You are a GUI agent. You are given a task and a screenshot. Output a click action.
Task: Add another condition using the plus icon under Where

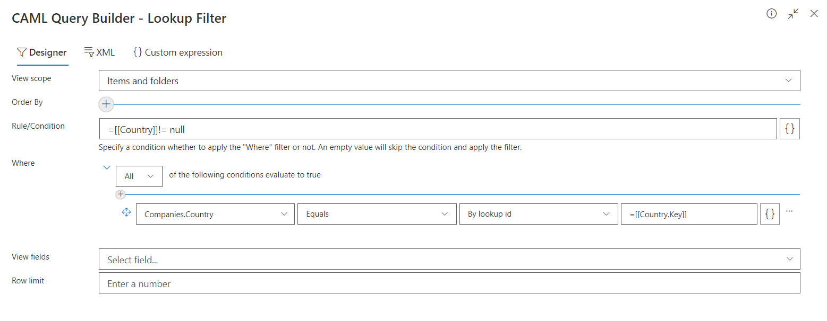click(x=121, y=194)
